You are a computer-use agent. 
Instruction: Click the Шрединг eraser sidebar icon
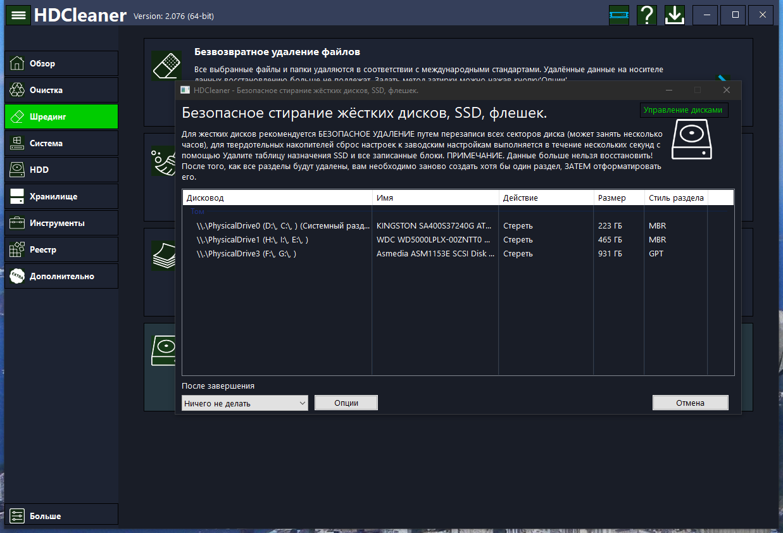pyautogui.click(x=17, y=116)
